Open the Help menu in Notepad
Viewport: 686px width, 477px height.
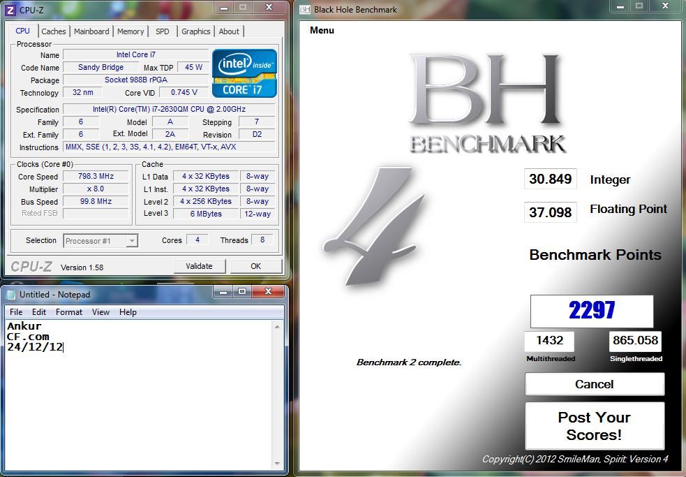click(128, 312)
